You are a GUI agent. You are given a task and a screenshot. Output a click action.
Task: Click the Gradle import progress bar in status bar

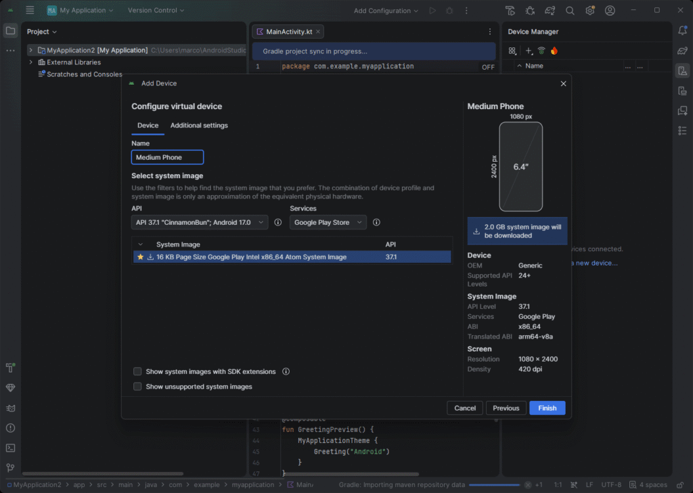pos(494,485)
